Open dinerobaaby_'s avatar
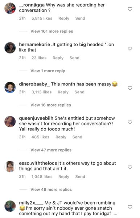Screen dimensions: 140x218 [x=10, y=88]
